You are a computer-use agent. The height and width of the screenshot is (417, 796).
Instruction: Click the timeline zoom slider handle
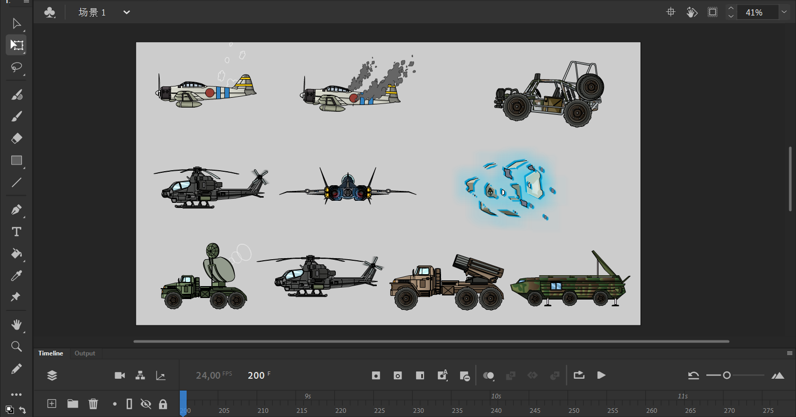coord(727,375)
